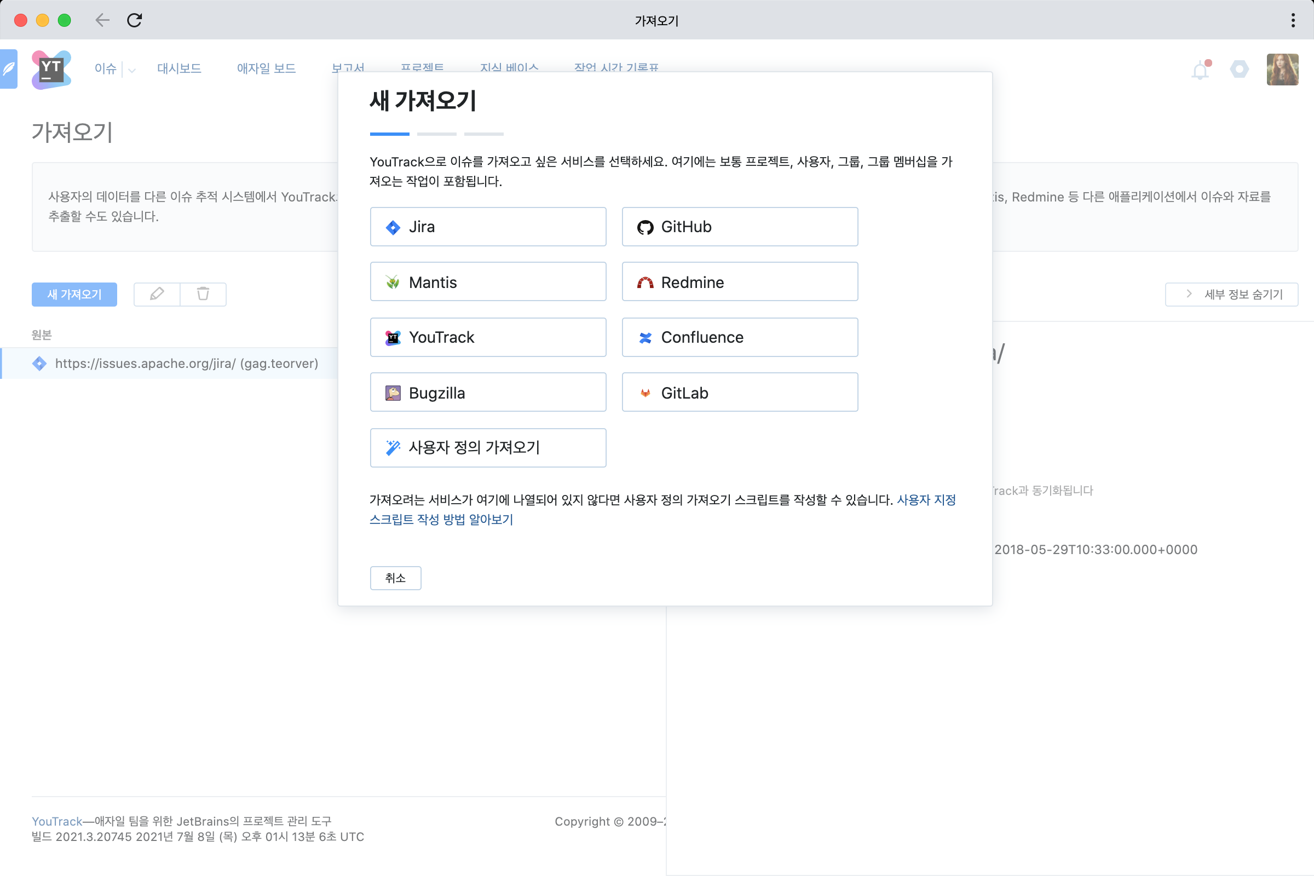Choose Redmine import option

coord(740,281)
